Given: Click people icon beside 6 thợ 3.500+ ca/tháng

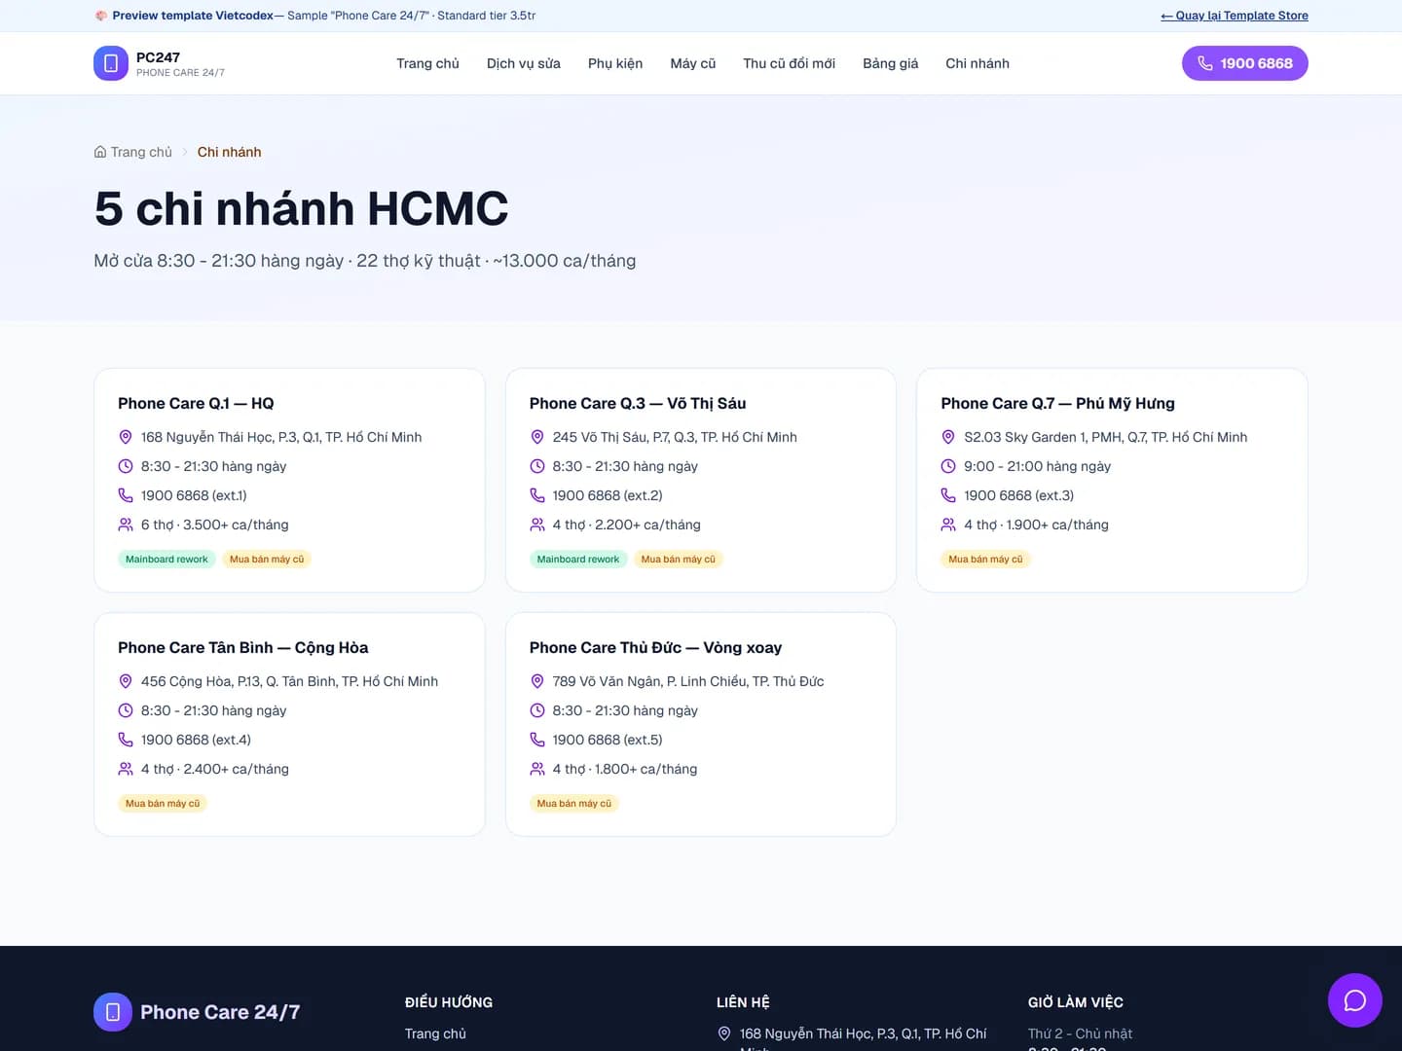Looking at the screenshot, I should pos(126,525).
